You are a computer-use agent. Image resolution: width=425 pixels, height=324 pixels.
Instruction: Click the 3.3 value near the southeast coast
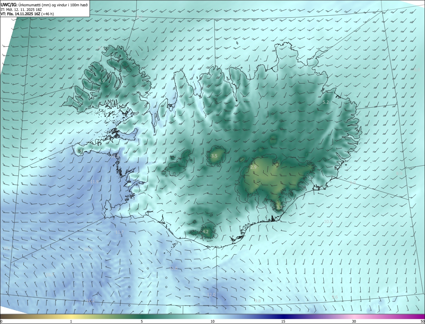(x=279, y=207)
